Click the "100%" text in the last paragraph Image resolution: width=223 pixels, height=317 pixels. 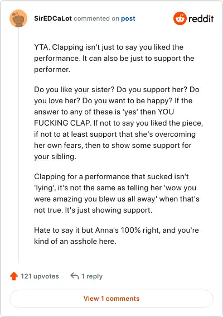[130, 230]
